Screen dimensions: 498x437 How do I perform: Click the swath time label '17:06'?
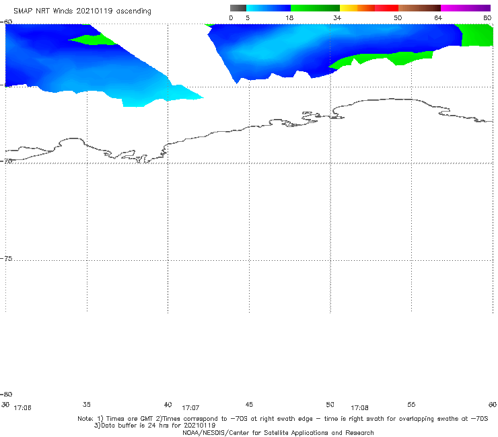point(23,408)
